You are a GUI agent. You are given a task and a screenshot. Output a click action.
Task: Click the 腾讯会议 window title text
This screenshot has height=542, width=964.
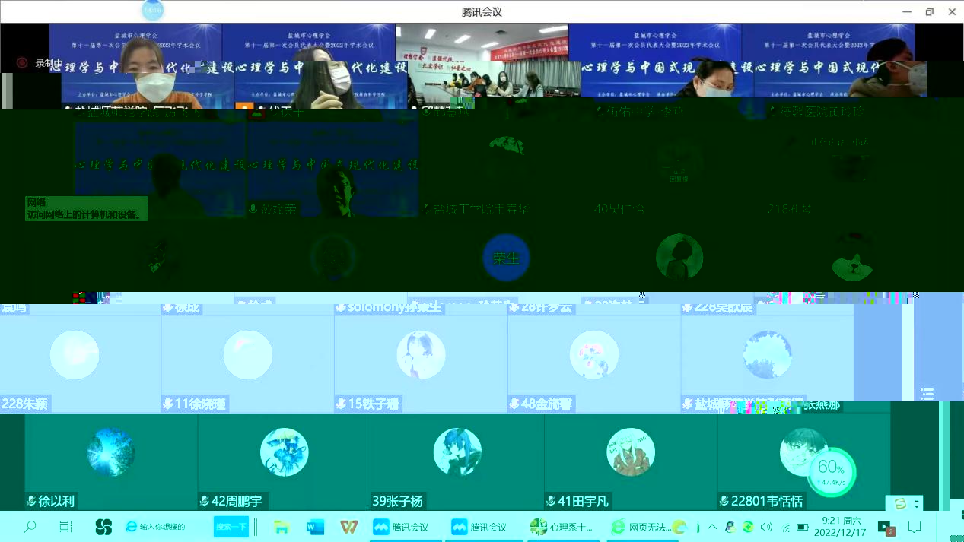pos(482,11)
